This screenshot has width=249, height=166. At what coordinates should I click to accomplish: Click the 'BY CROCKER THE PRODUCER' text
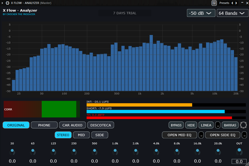[19, 14]
